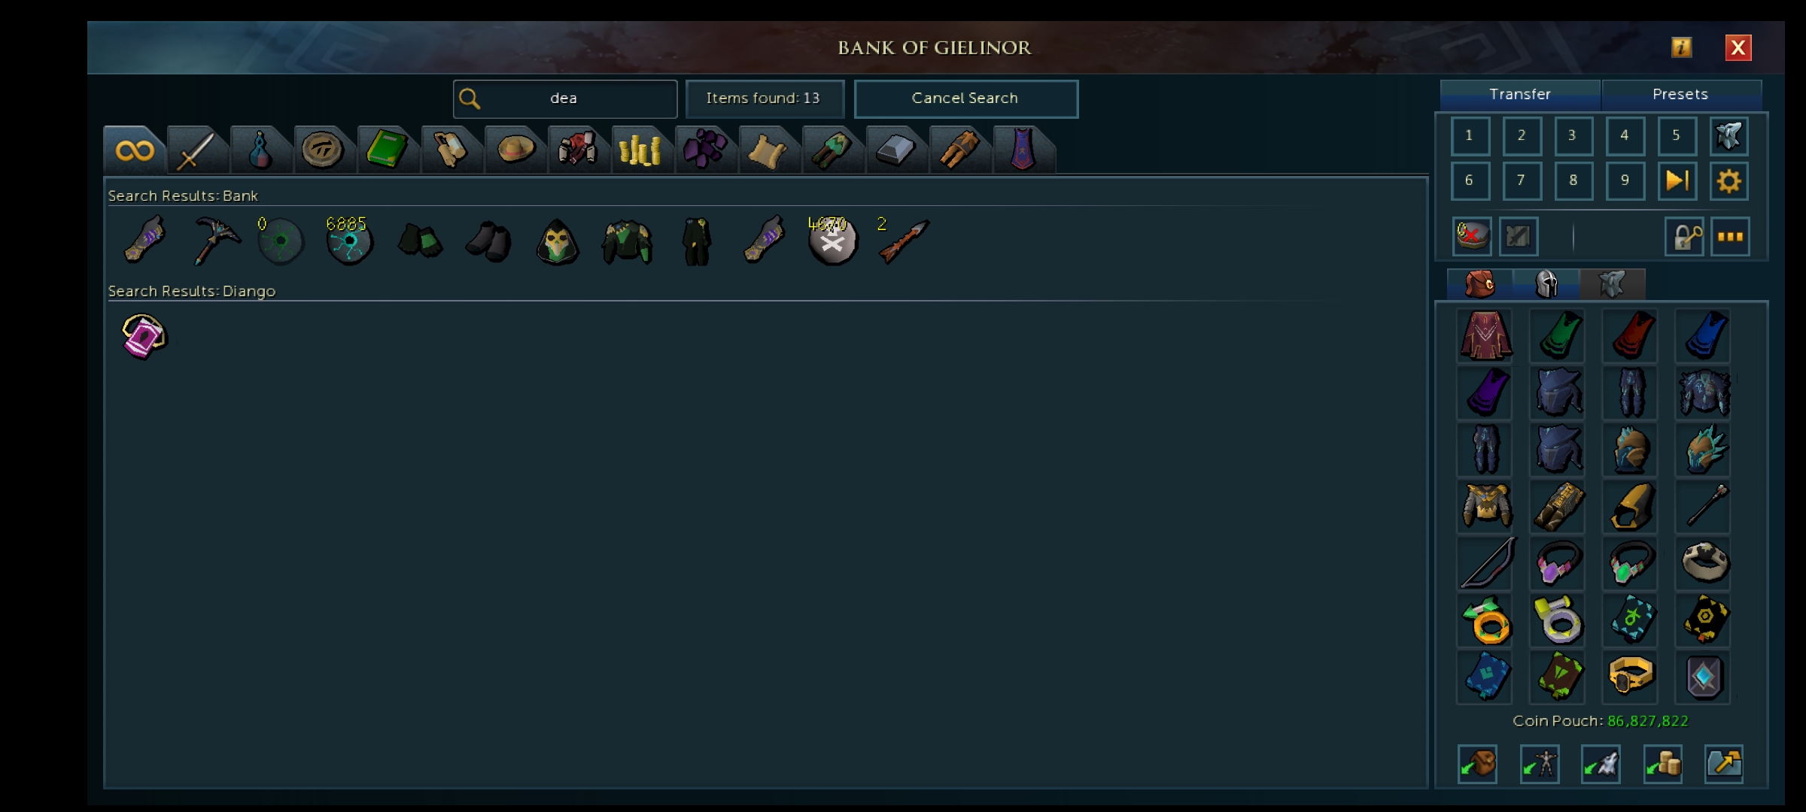The width and height of the screenshot is (1806, 812).
Task: Switch to the Presets tab
Action: coord(1680,95)
